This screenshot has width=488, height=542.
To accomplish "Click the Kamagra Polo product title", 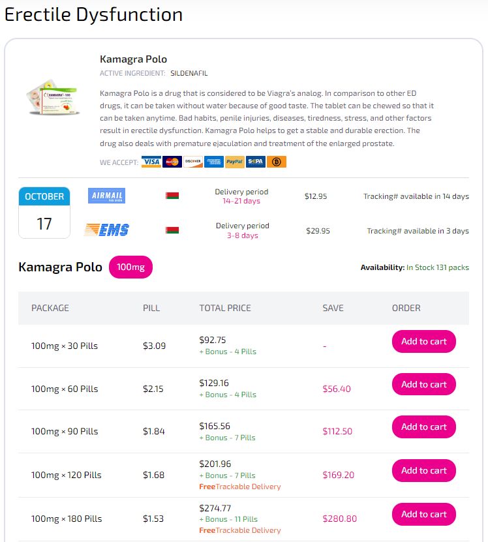I will (134, 59).
